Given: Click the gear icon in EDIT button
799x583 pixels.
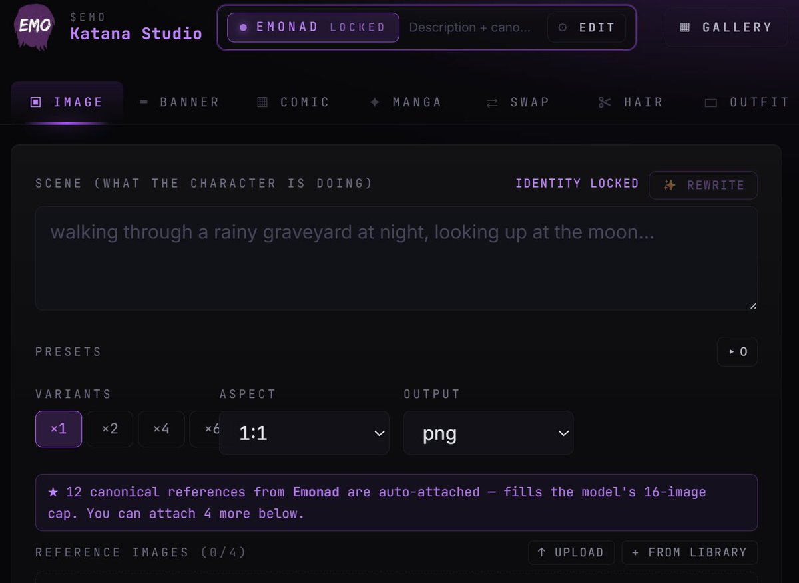Looking at the screenshot, I should pyautogui.click(x=563, y=28).
